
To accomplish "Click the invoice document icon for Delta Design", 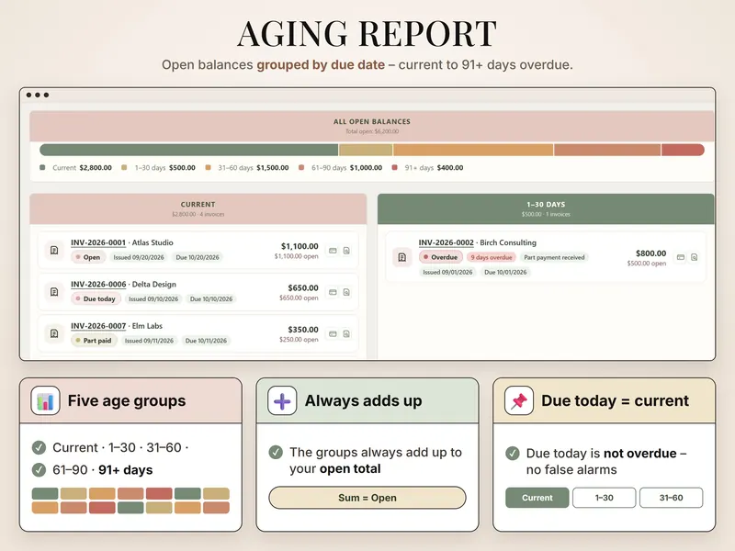I will point(54,292).
